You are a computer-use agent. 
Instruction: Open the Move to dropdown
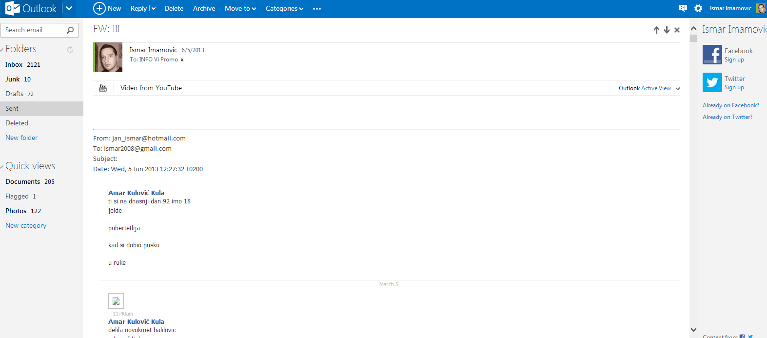pos(240,9)
